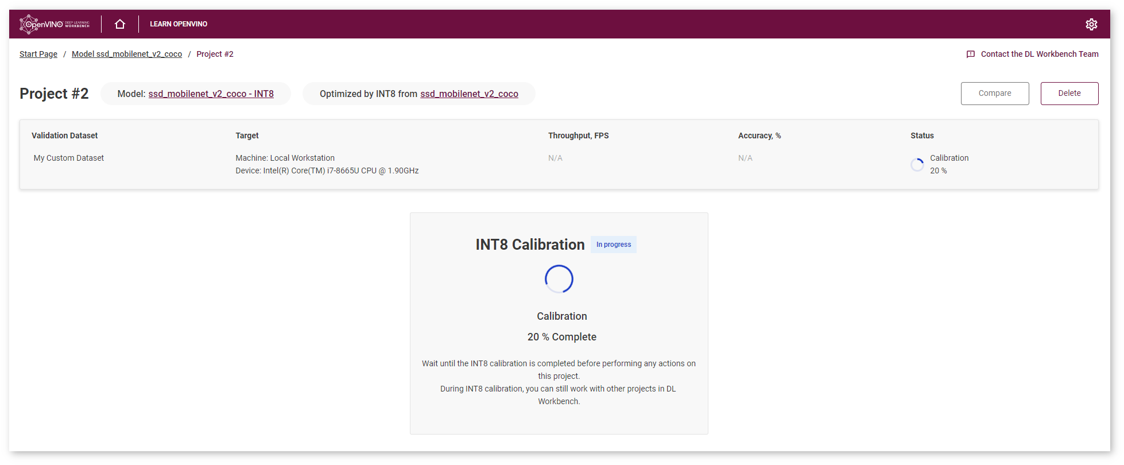This screenshot has height=465, width=1124.
Task: Click the OpenVINO DL Workbench logo
Action: click(55, 24)
